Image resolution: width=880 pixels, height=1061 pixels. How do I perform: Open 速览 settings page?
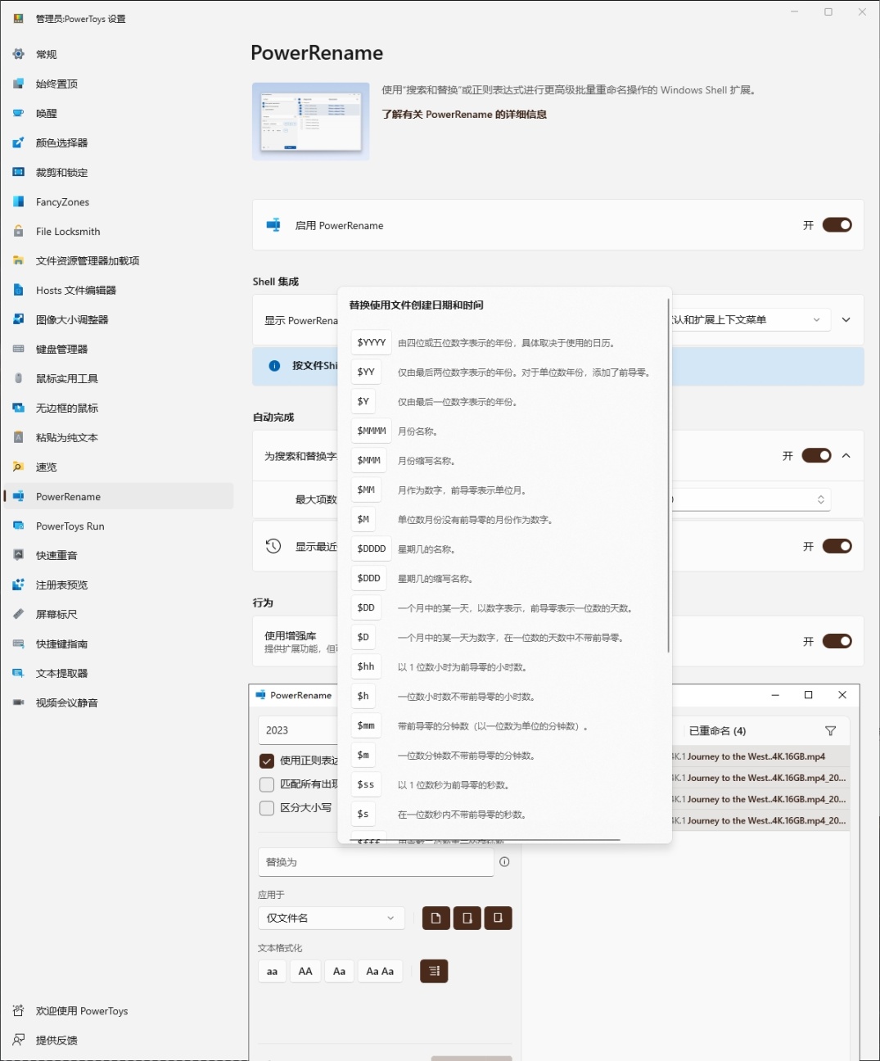[x=118, y=467]
